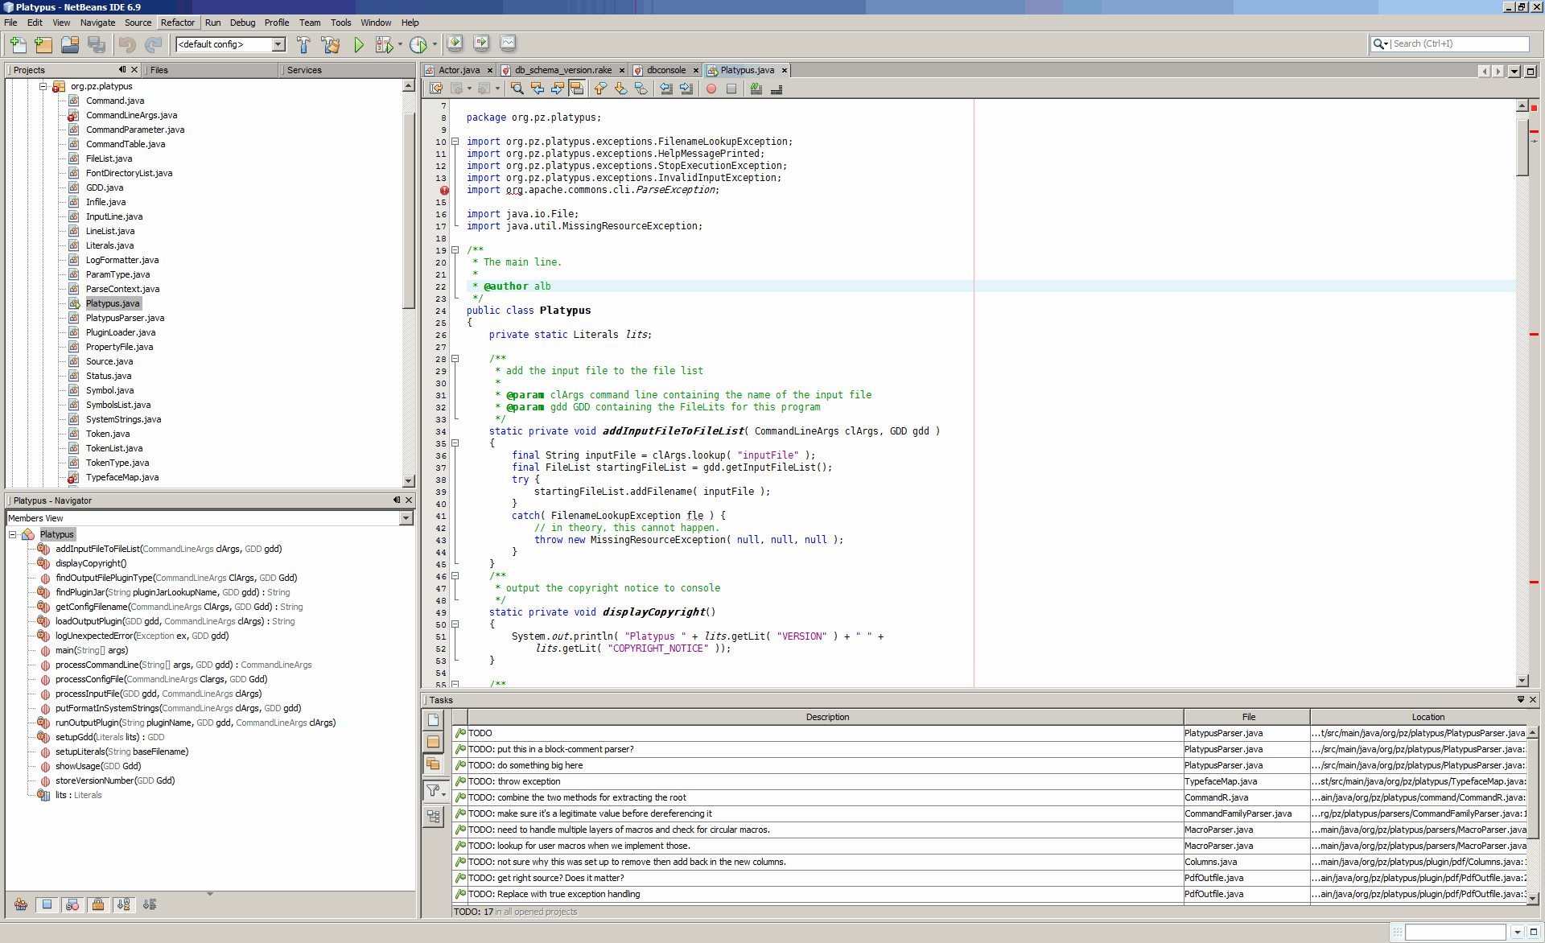The width and height of the screenshot is (1545, 943).
Task: Select PlatypusParser.java in the Projects tree
Action: (x=125, y=318)
